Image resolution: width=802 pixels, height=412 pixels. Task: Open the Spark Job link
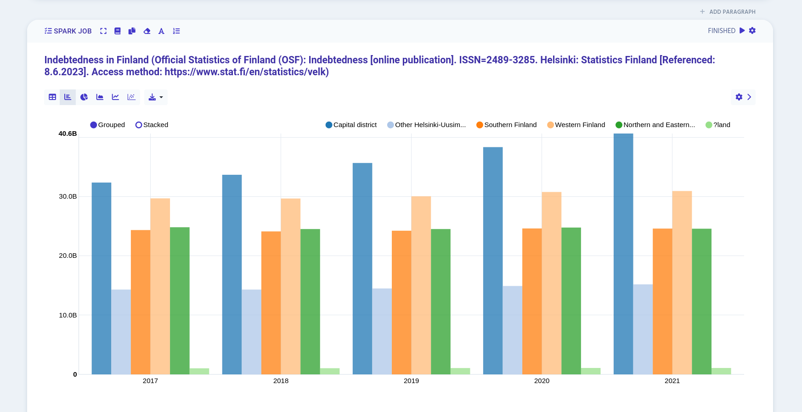(68, 31)
